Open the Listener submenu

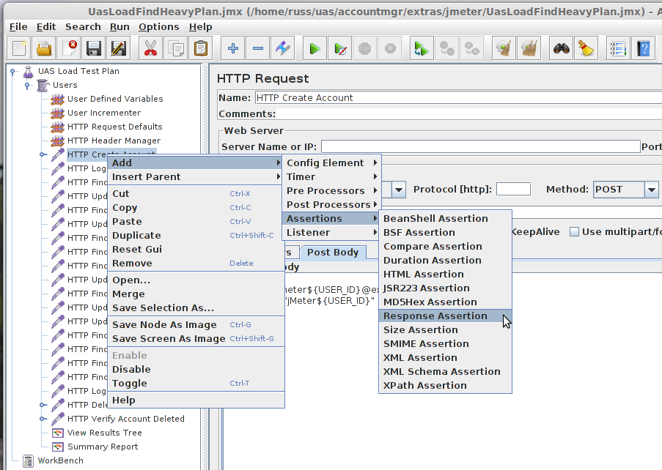[x=331, y=233]
